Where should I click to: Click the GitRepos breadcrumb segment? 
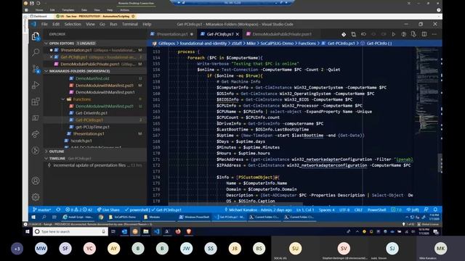(x=166, y=43)
